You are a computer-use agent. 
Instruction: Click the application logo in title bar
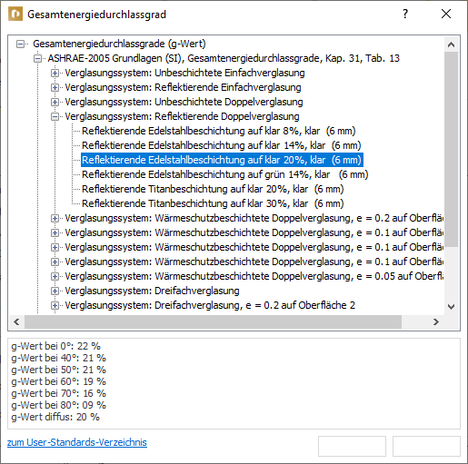point(15,15)
